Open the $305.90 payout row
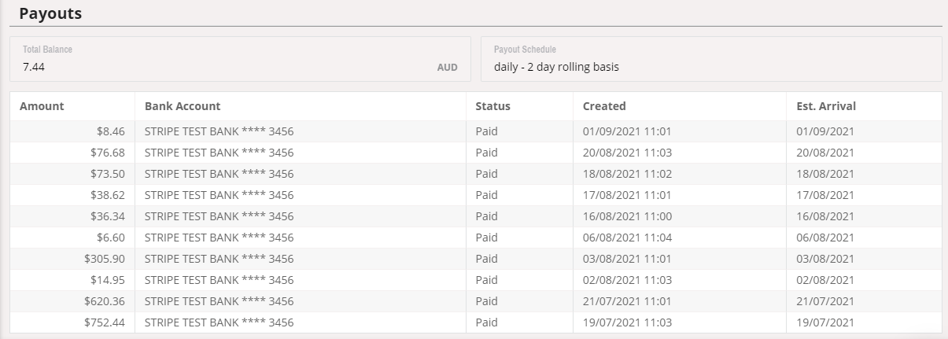Viewport: 948px width, 339px height. click(x=476, y=259)
